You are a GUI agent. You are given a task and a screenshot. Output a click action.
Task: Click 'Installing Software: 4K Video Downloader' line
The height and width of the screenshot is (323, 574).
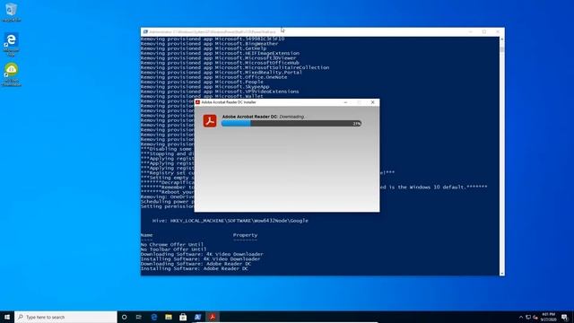pyautogui.click(x=201, y=258)
